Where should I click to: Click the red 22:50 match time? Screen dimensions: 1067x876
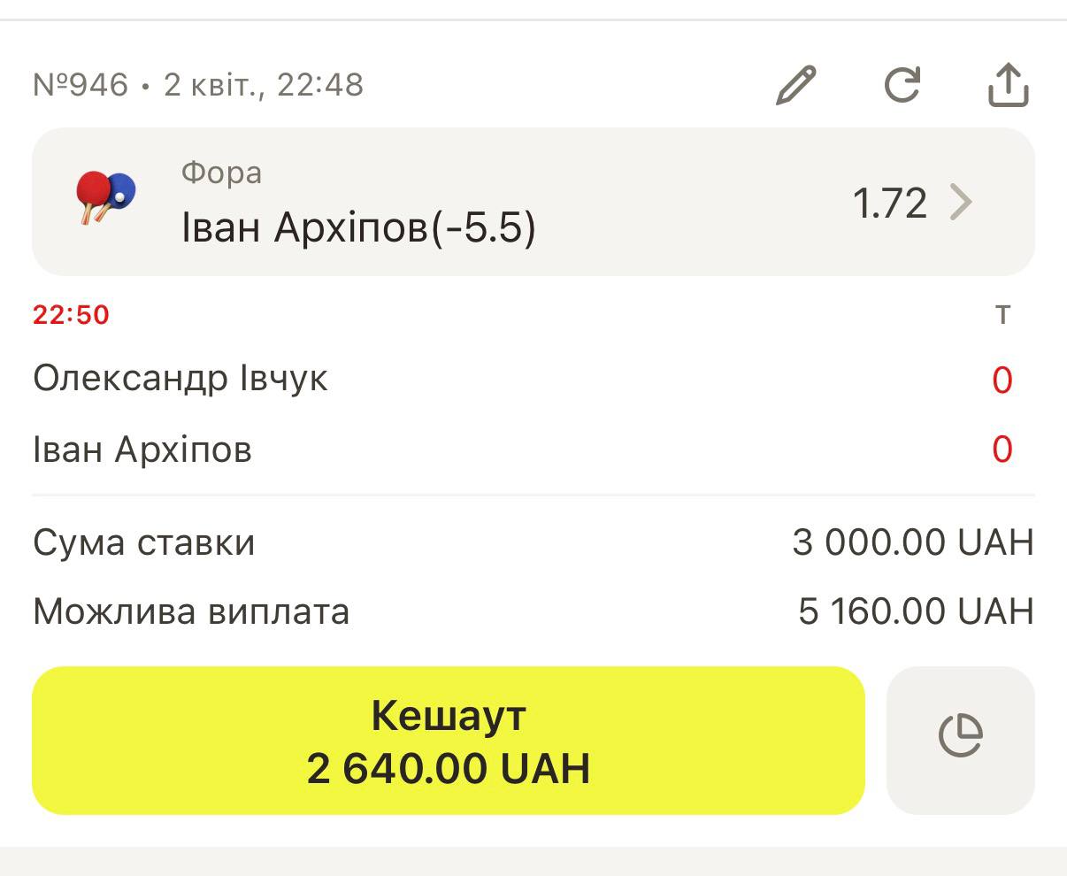coord(71,315)
